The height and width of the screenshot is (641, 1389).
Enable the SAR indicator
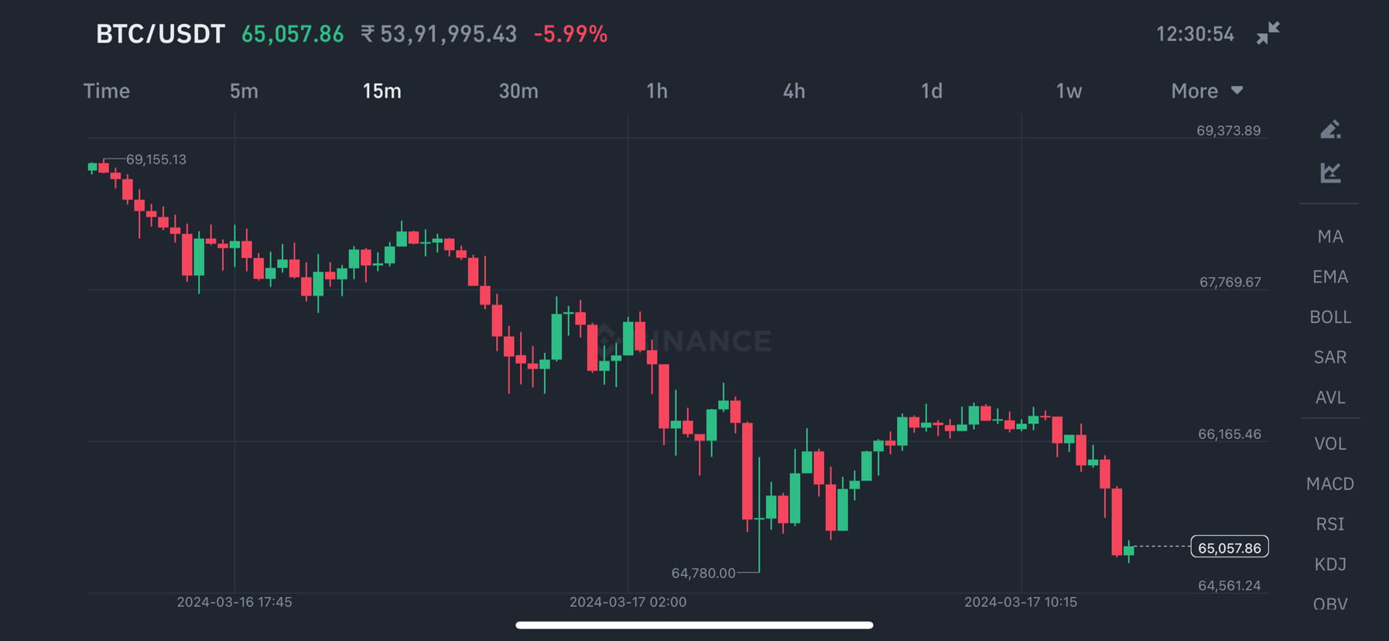pyautogui.click(x=1329, y=357)
